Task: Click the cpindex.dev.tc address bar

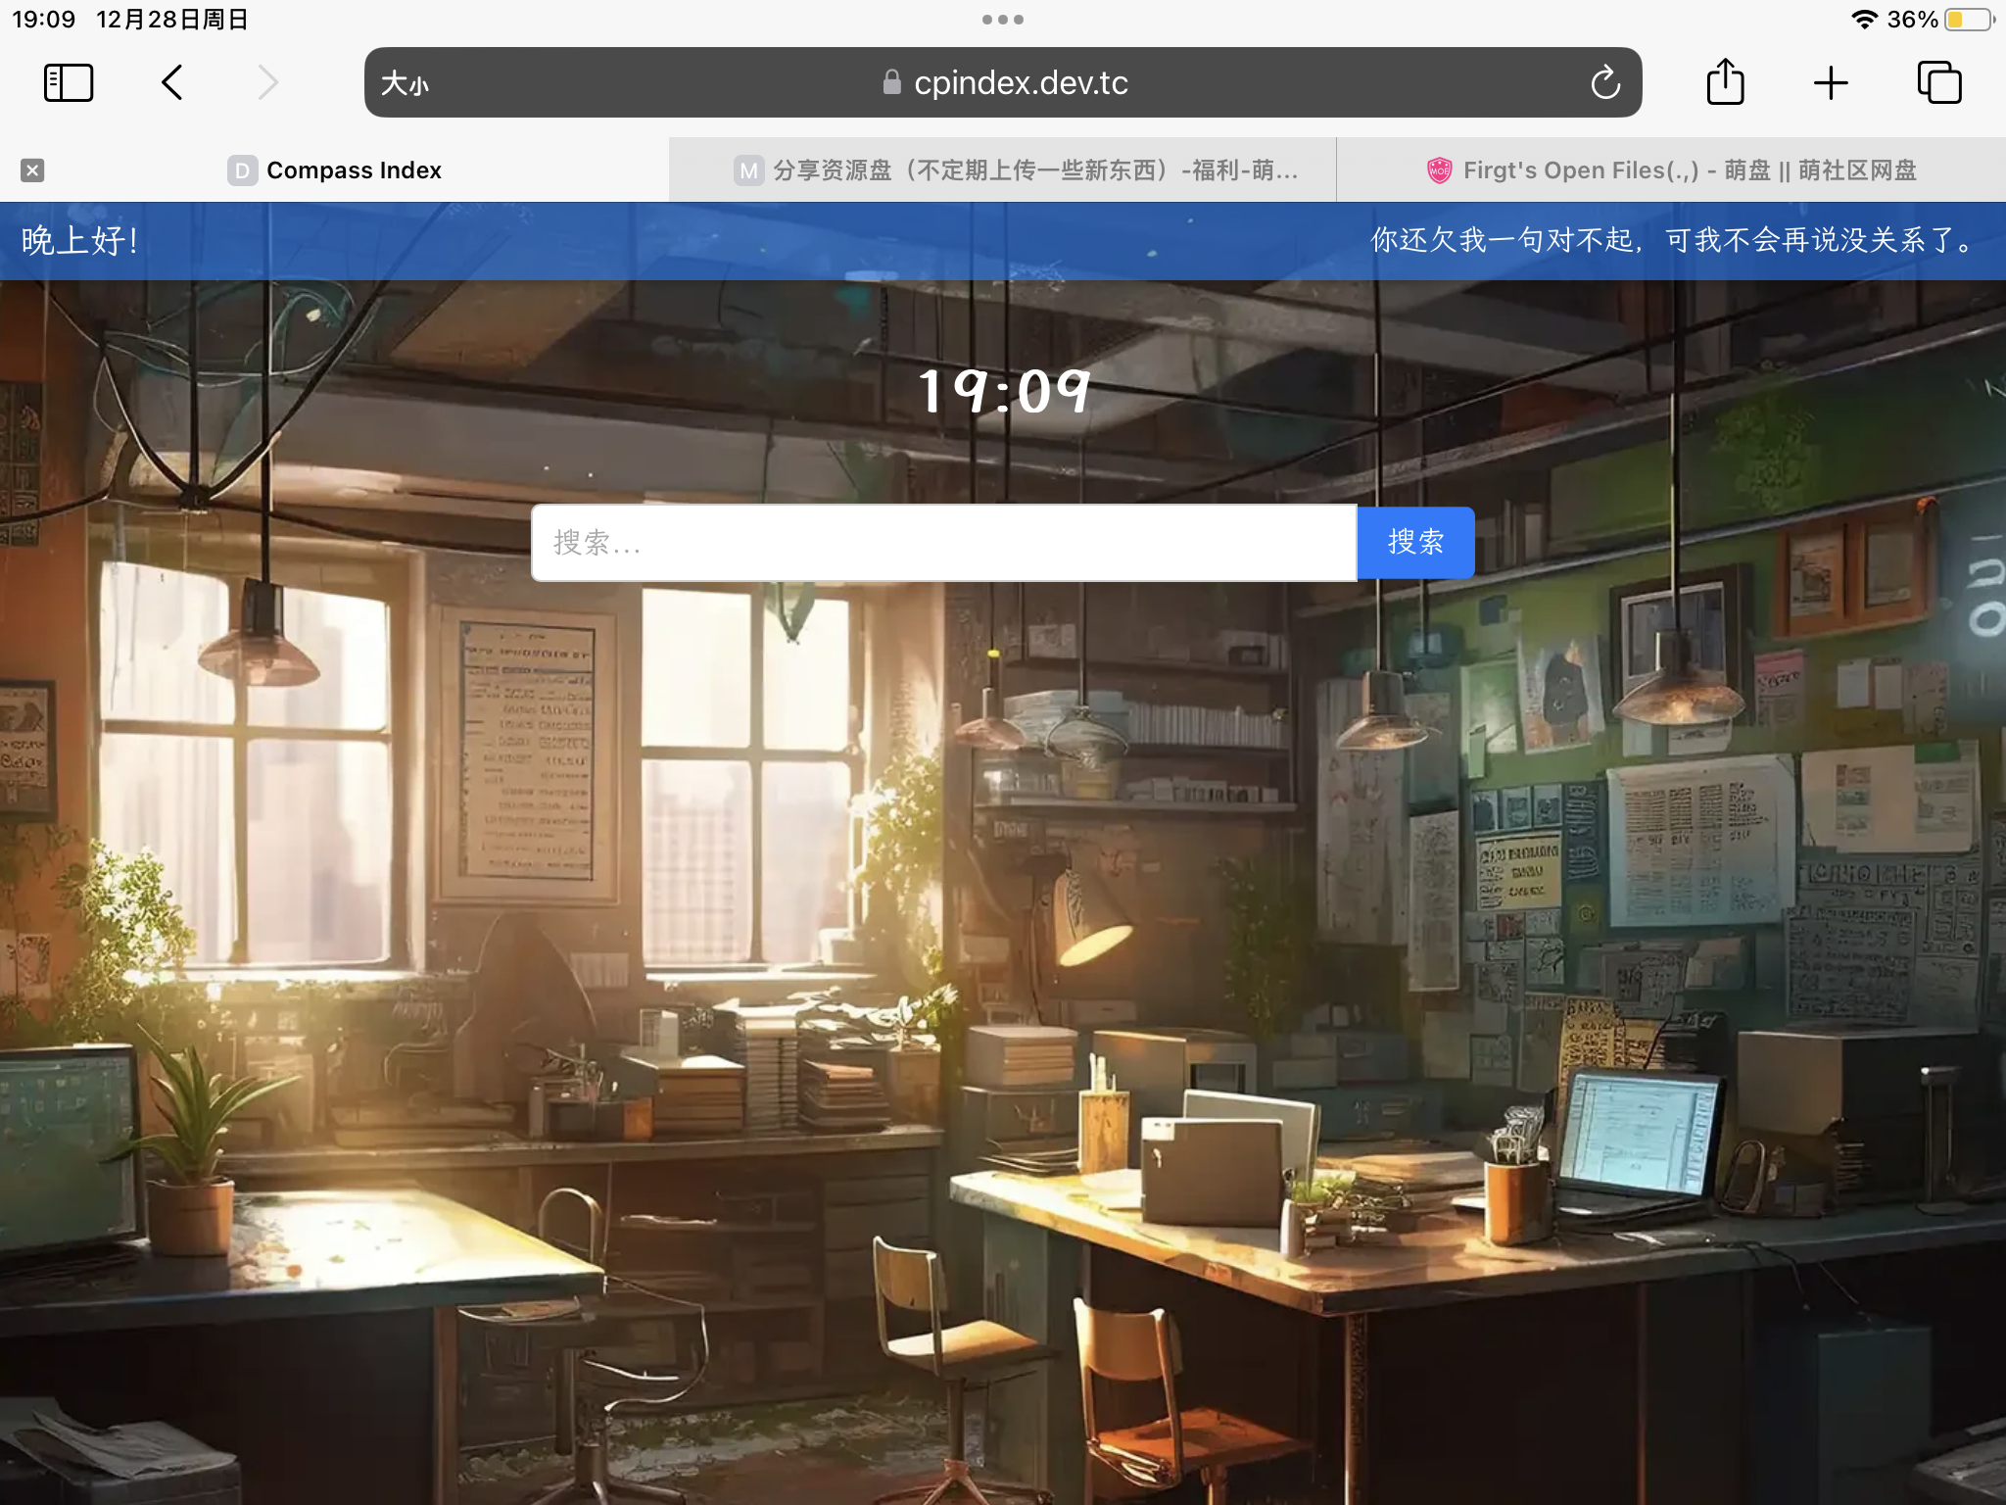Action: (x=1021, y=83)
